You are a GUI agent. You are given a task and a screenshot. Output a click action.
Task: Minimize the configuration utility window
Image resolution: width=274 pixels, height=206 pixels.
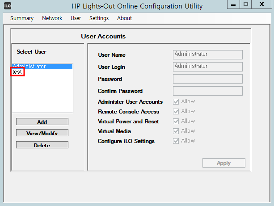233,4
